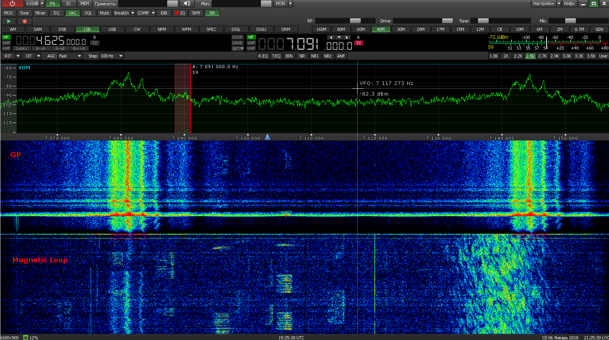Open the AGC Fast combo box
This screenshot has height=340, width=609.
(x=70, y=56)
